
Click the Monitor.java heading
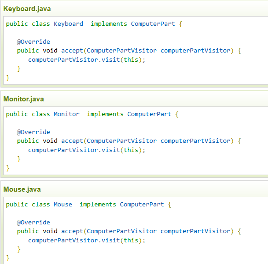click(23, 99)
